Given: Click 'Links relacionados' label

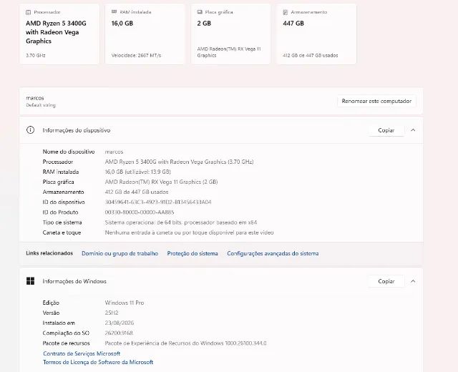Looking at the screenshot, I should click(x=49, y=253).
